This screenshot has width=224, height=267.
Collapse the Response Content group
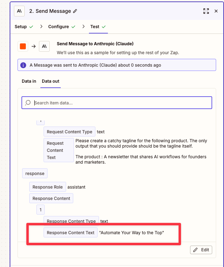point(51,198)
